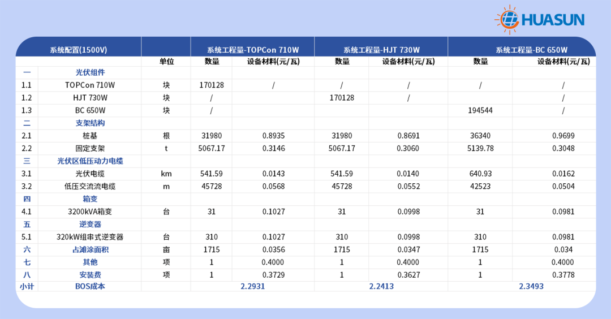Select the 光伏区低压动力电缆 section heading

pos(90,161)
